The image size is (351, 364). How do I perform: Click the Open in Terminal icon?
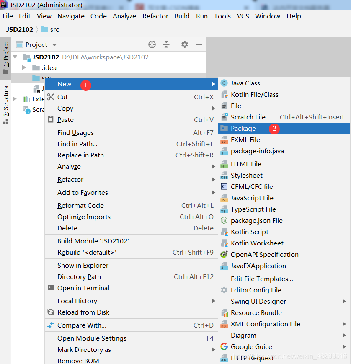[x=51, y=288]
